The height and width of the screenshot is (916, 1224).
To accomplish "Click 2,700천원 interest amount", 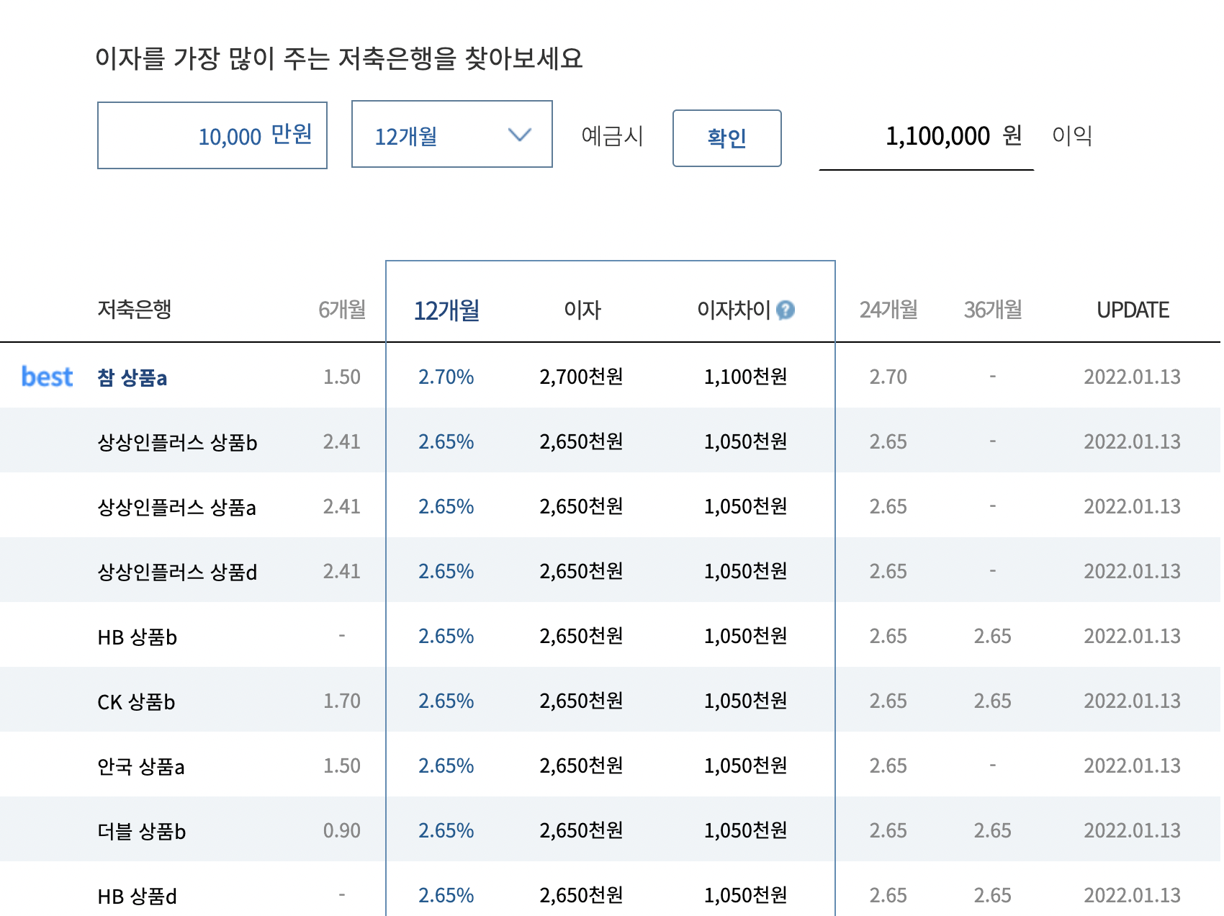I will (582, 377).
